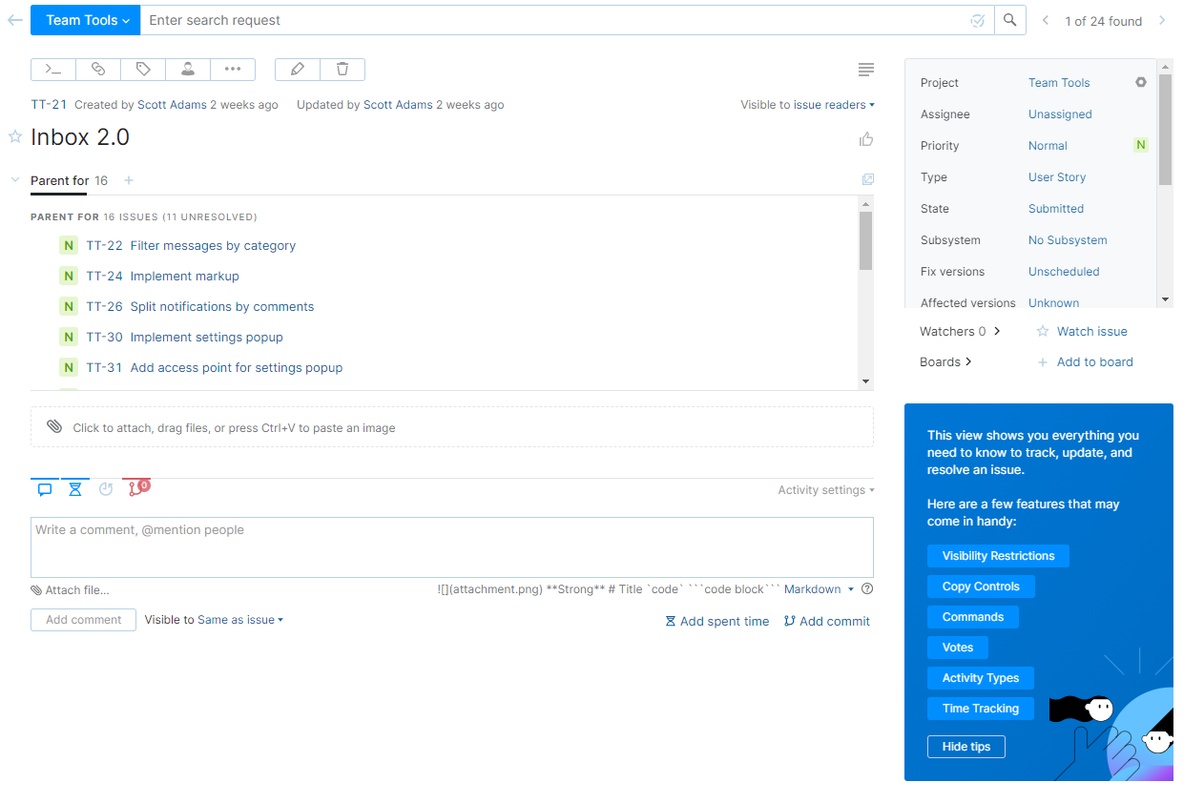The image size is (1204, 803).
Task: Switch to the Parent for tab
Action: tap(59, 180)
